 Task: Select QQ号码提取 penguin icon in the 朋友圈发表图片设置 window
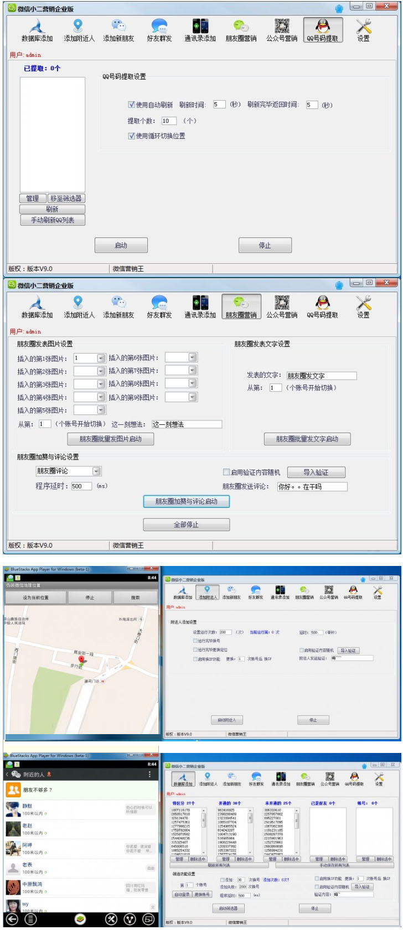(322, 306)
